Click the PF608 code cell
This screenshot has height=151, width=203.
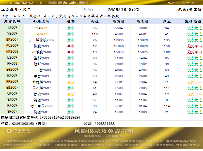tap(12, 63)
